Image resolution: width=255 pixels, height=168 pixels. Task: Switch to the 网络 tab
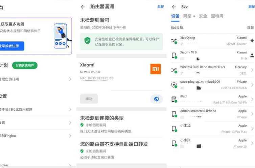pos(187,16)
